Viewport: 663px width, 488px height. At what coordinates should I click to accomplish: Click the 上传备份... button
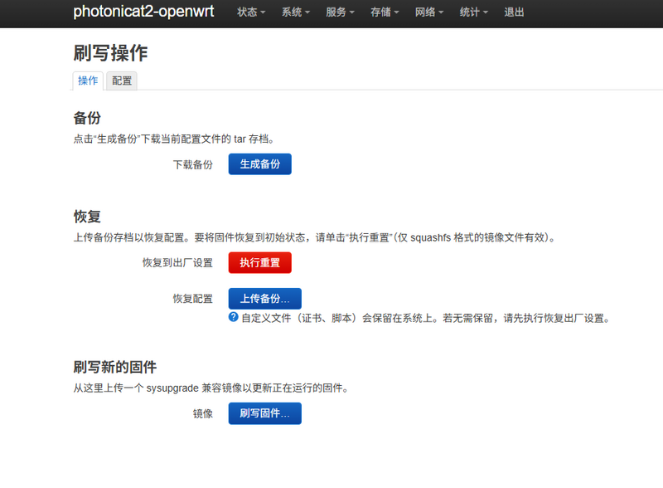click(x=264, y=299)
